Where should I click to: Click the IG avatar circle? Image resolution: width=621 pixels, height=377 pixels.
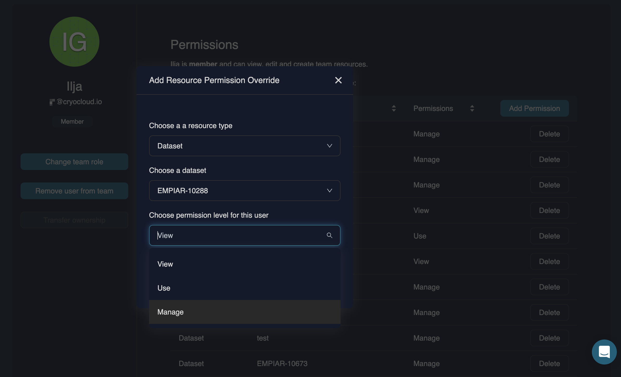tap(74, 42)
